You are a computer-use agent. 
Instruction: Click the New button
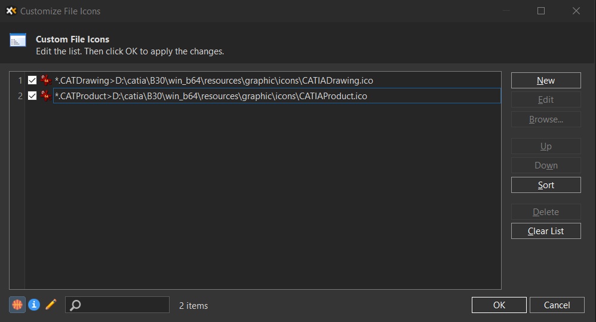(546, 80)
